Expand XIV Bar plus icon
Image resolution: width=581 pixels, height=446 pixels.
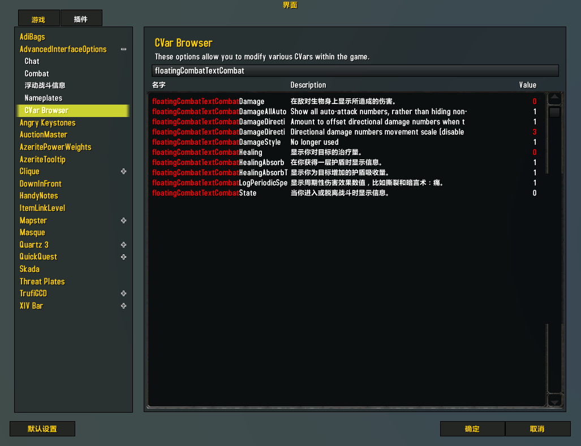coord(123,306)
